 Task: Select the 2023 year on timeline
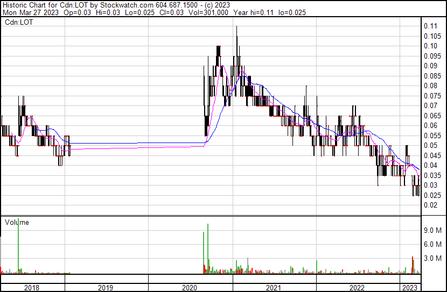(x=410, y=288)
